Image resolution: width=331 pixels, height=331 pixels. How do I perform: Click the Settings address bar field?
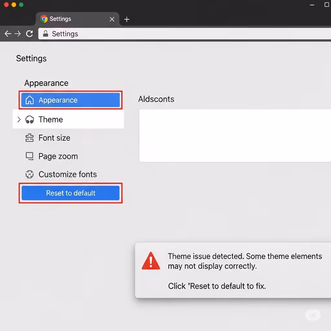click(x=185, y=34)
